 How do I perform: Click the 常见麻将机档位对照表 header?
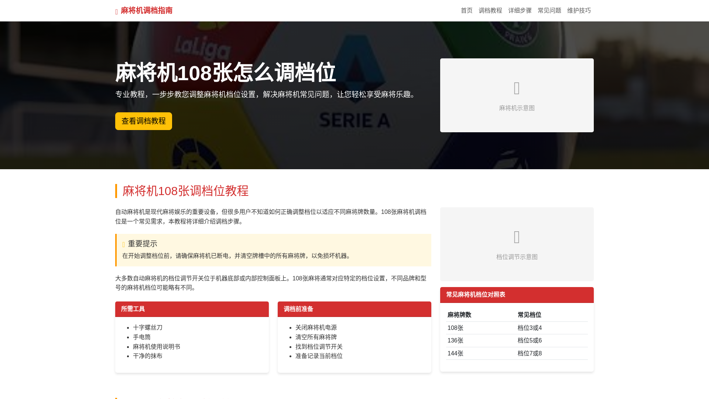(517, 295)
